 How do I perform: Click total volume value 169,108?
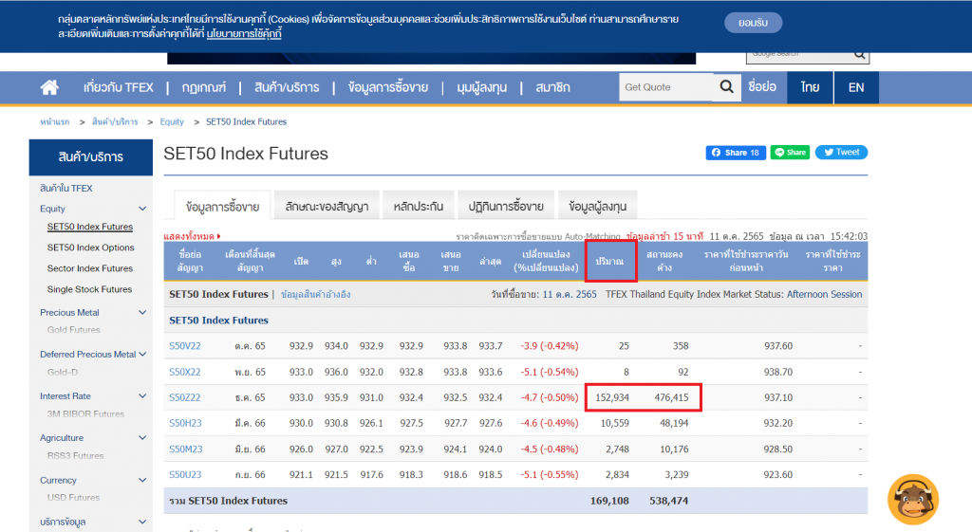coord(609,501)
